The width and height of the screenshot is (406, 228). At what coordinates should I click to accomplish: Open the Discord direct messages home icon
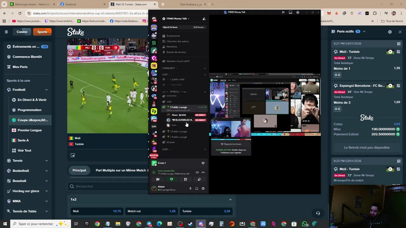(154, 19)
